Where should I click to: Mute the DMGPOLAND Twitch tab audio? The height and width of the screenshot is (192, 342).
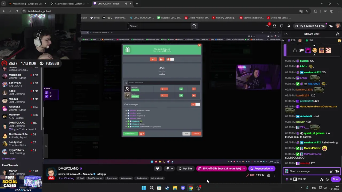click(x=126, y=4)
